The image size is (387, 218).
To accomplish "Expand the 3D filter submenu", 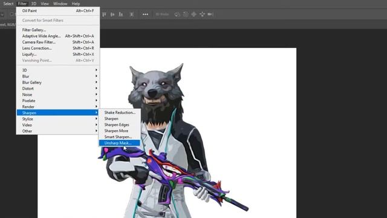I will (x=58, y=70).
